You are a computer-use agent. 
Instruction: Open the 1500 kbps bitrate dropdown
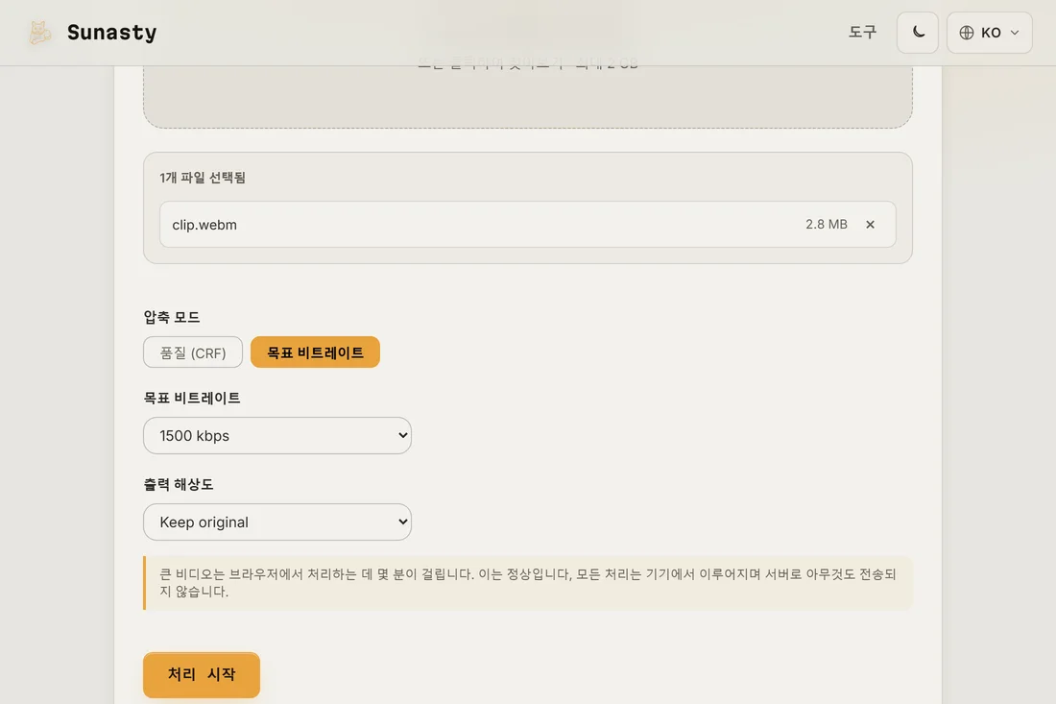pyautogui.click(x=277, y=436)
